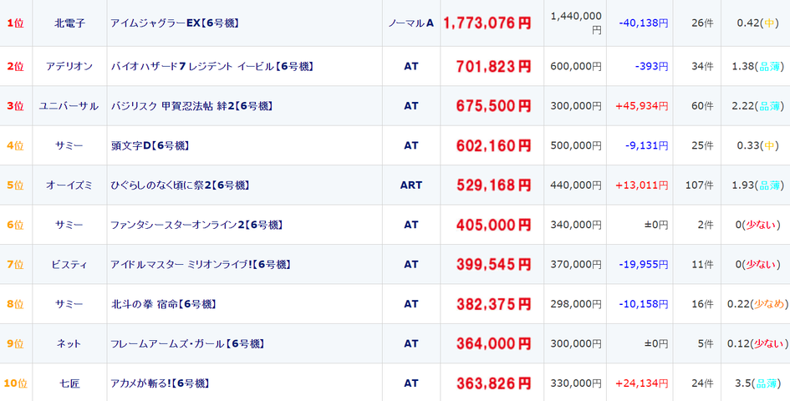Select the ビスティ maker name
The width and height of the screenshot is (790, 401).
tap(69, 264)
